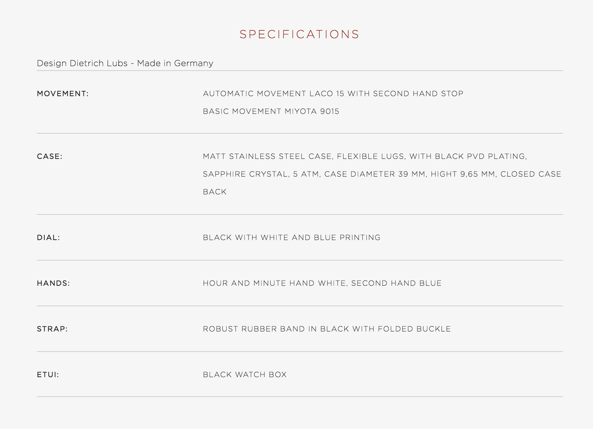The width and height of the screenshot is (593, 429).
Task: Click the SPECIFICATIONS heading
Action: [x=299, y=34]
